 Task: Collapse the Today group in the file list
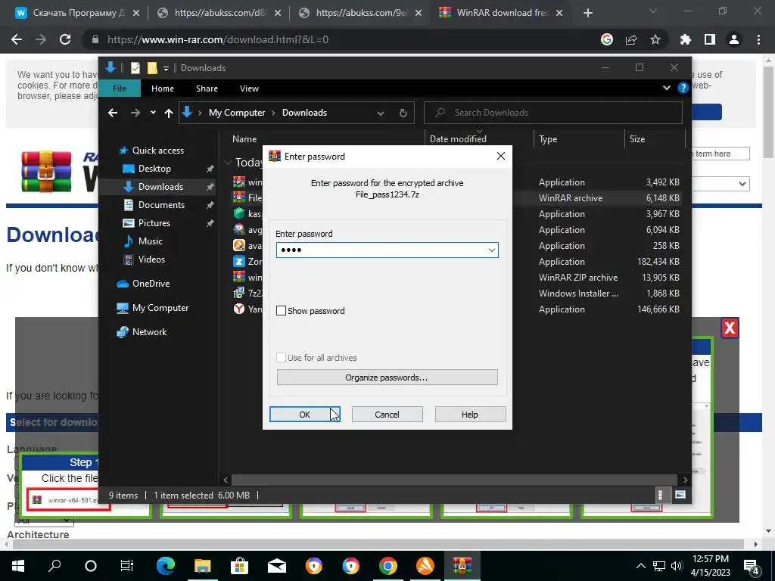tap(228, 162)
